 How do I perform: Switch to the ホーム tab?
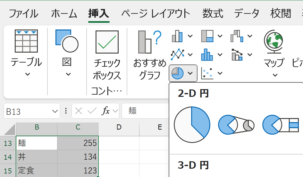[x=64, y=13]
